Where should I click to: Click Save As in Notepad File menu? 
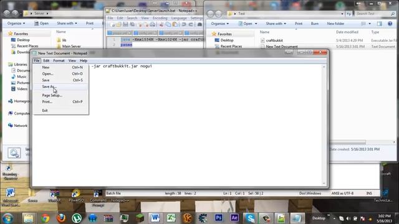(60, 86)
